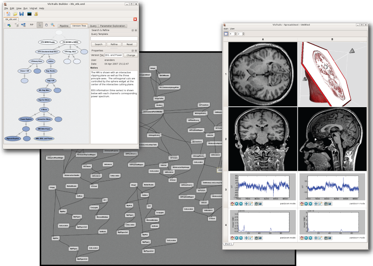Select the magnifier zoom tool
Viewport: 373px width, 266px height.
pyautogui.click(x=53, y=25)
